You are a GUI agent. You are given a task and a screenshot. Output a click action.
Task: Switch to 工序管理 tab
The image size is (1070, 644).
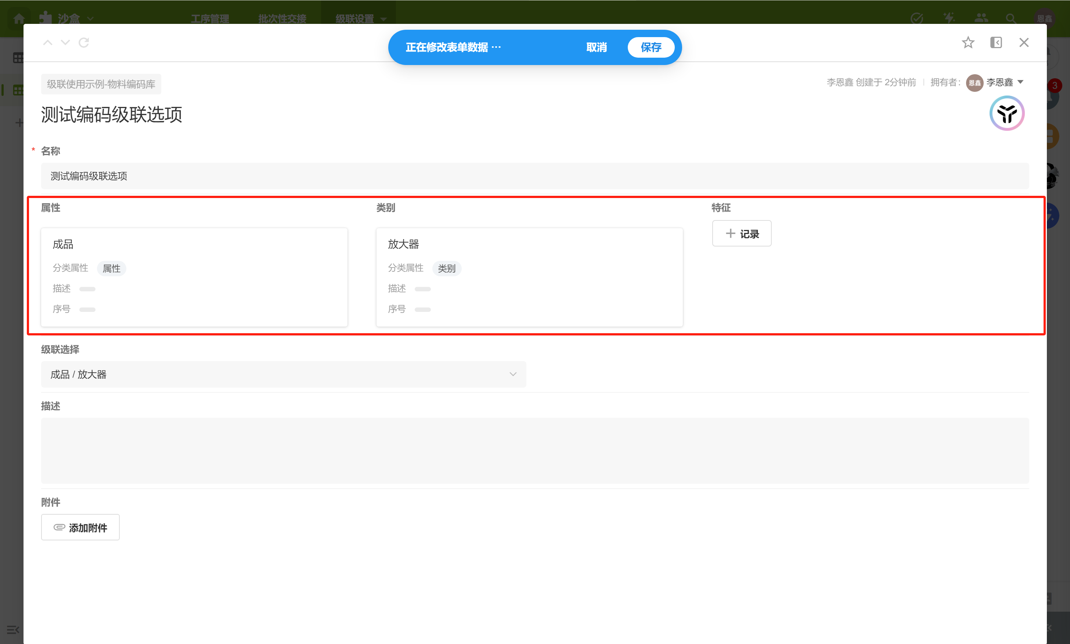pyautogui.click(x=210, y=19)
